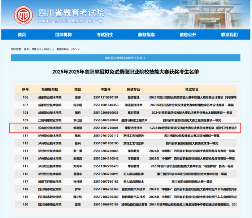
Task: Select candidate number 25511210690101
Action: pos(106,97)
